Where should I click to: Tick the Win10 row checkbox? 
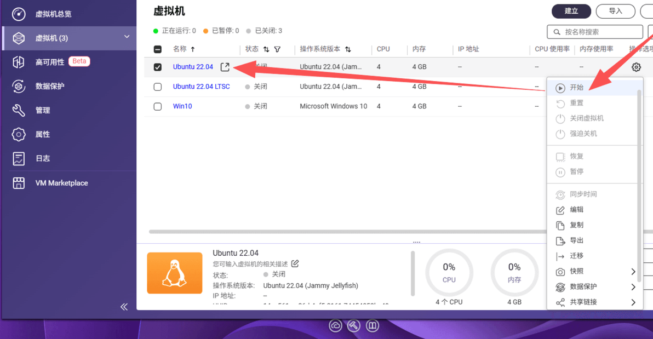[x=157, y=106]
